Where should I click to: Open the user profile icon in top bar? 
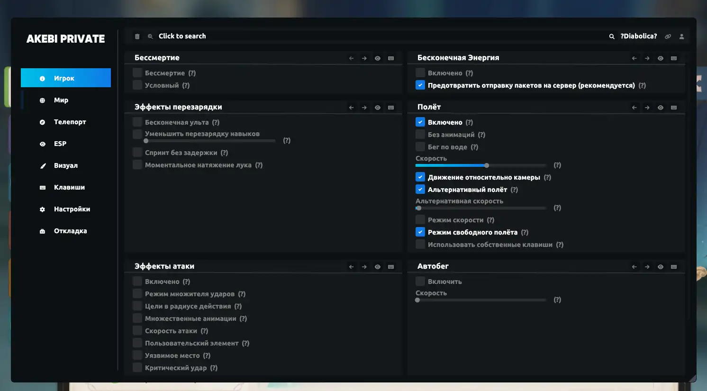(x=681, y=36)
